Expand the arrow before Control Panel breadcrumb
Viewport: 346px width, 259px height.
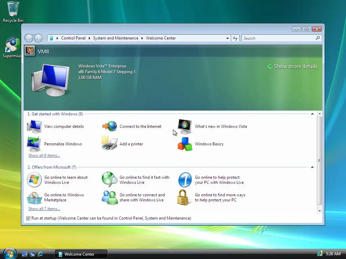tap(57, 38)
